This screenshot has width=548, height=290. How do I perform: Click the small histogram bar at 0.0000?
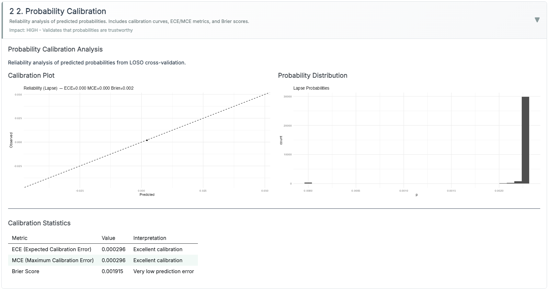(308, 183)
